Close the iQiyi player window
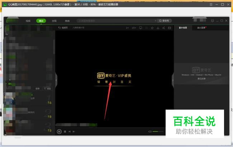The width and height of the screenshot is (233, 147). coord(226,20)
